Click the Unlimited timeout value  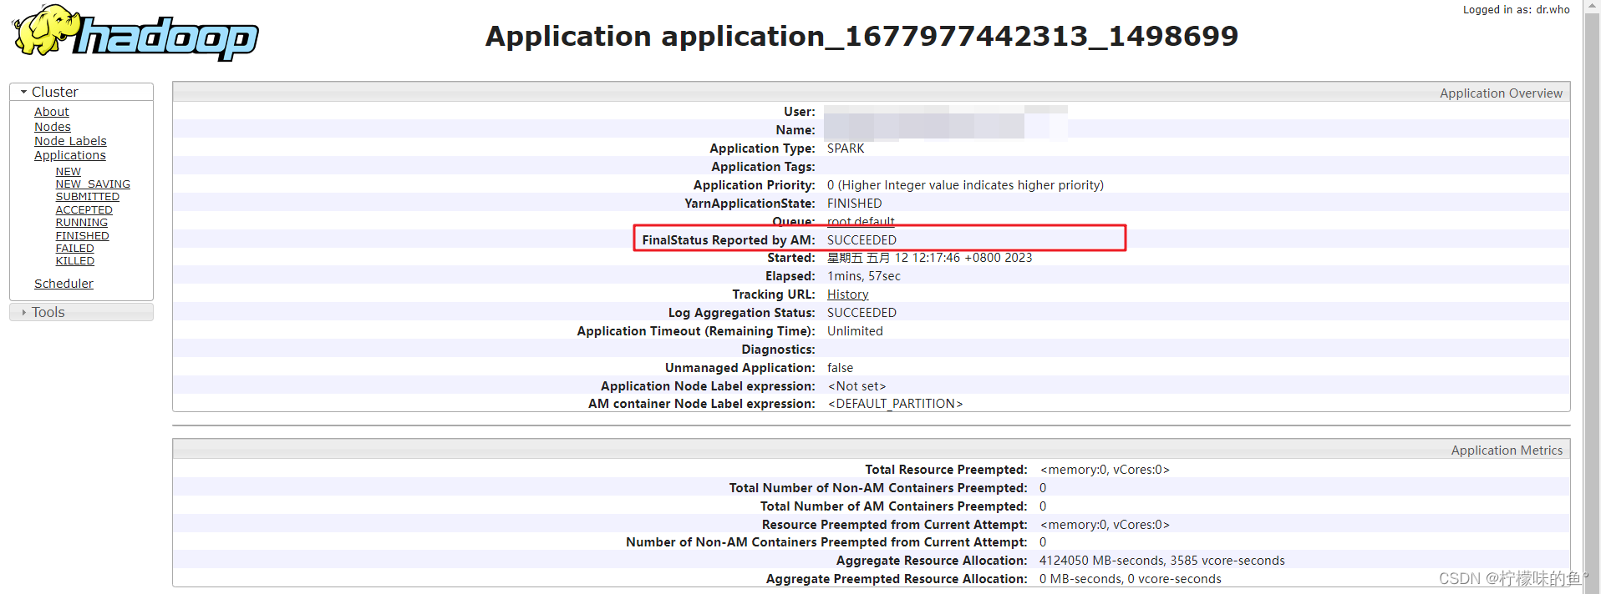click(x=855, y=331)
